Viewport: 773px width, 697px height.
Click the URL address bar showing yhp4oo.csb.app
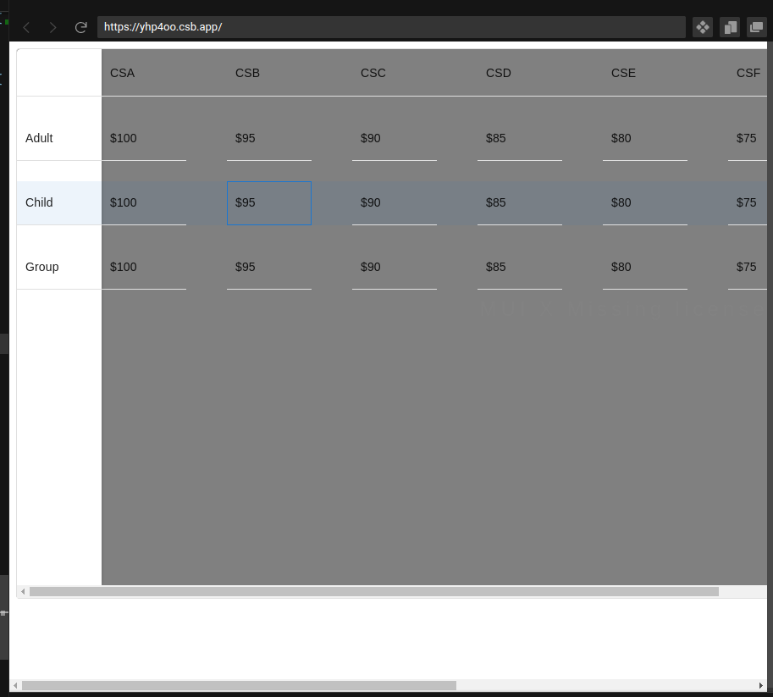[339, 26]
